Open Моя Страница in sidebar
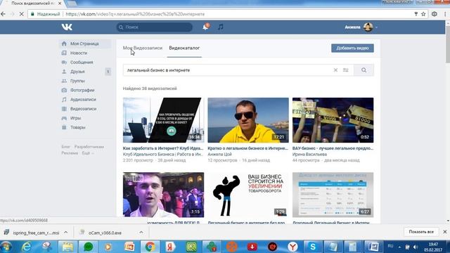Image resolution: width=450 pixels, height=253 pixels. pyautogui.click(x=85, y=44)
